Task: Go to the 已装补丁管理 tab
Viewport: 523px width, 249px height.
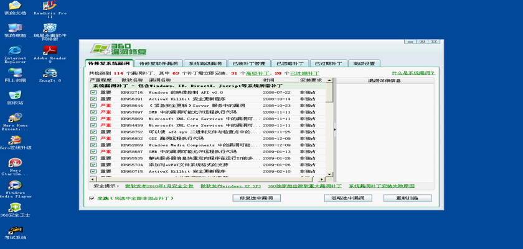Action: [249, 63]
